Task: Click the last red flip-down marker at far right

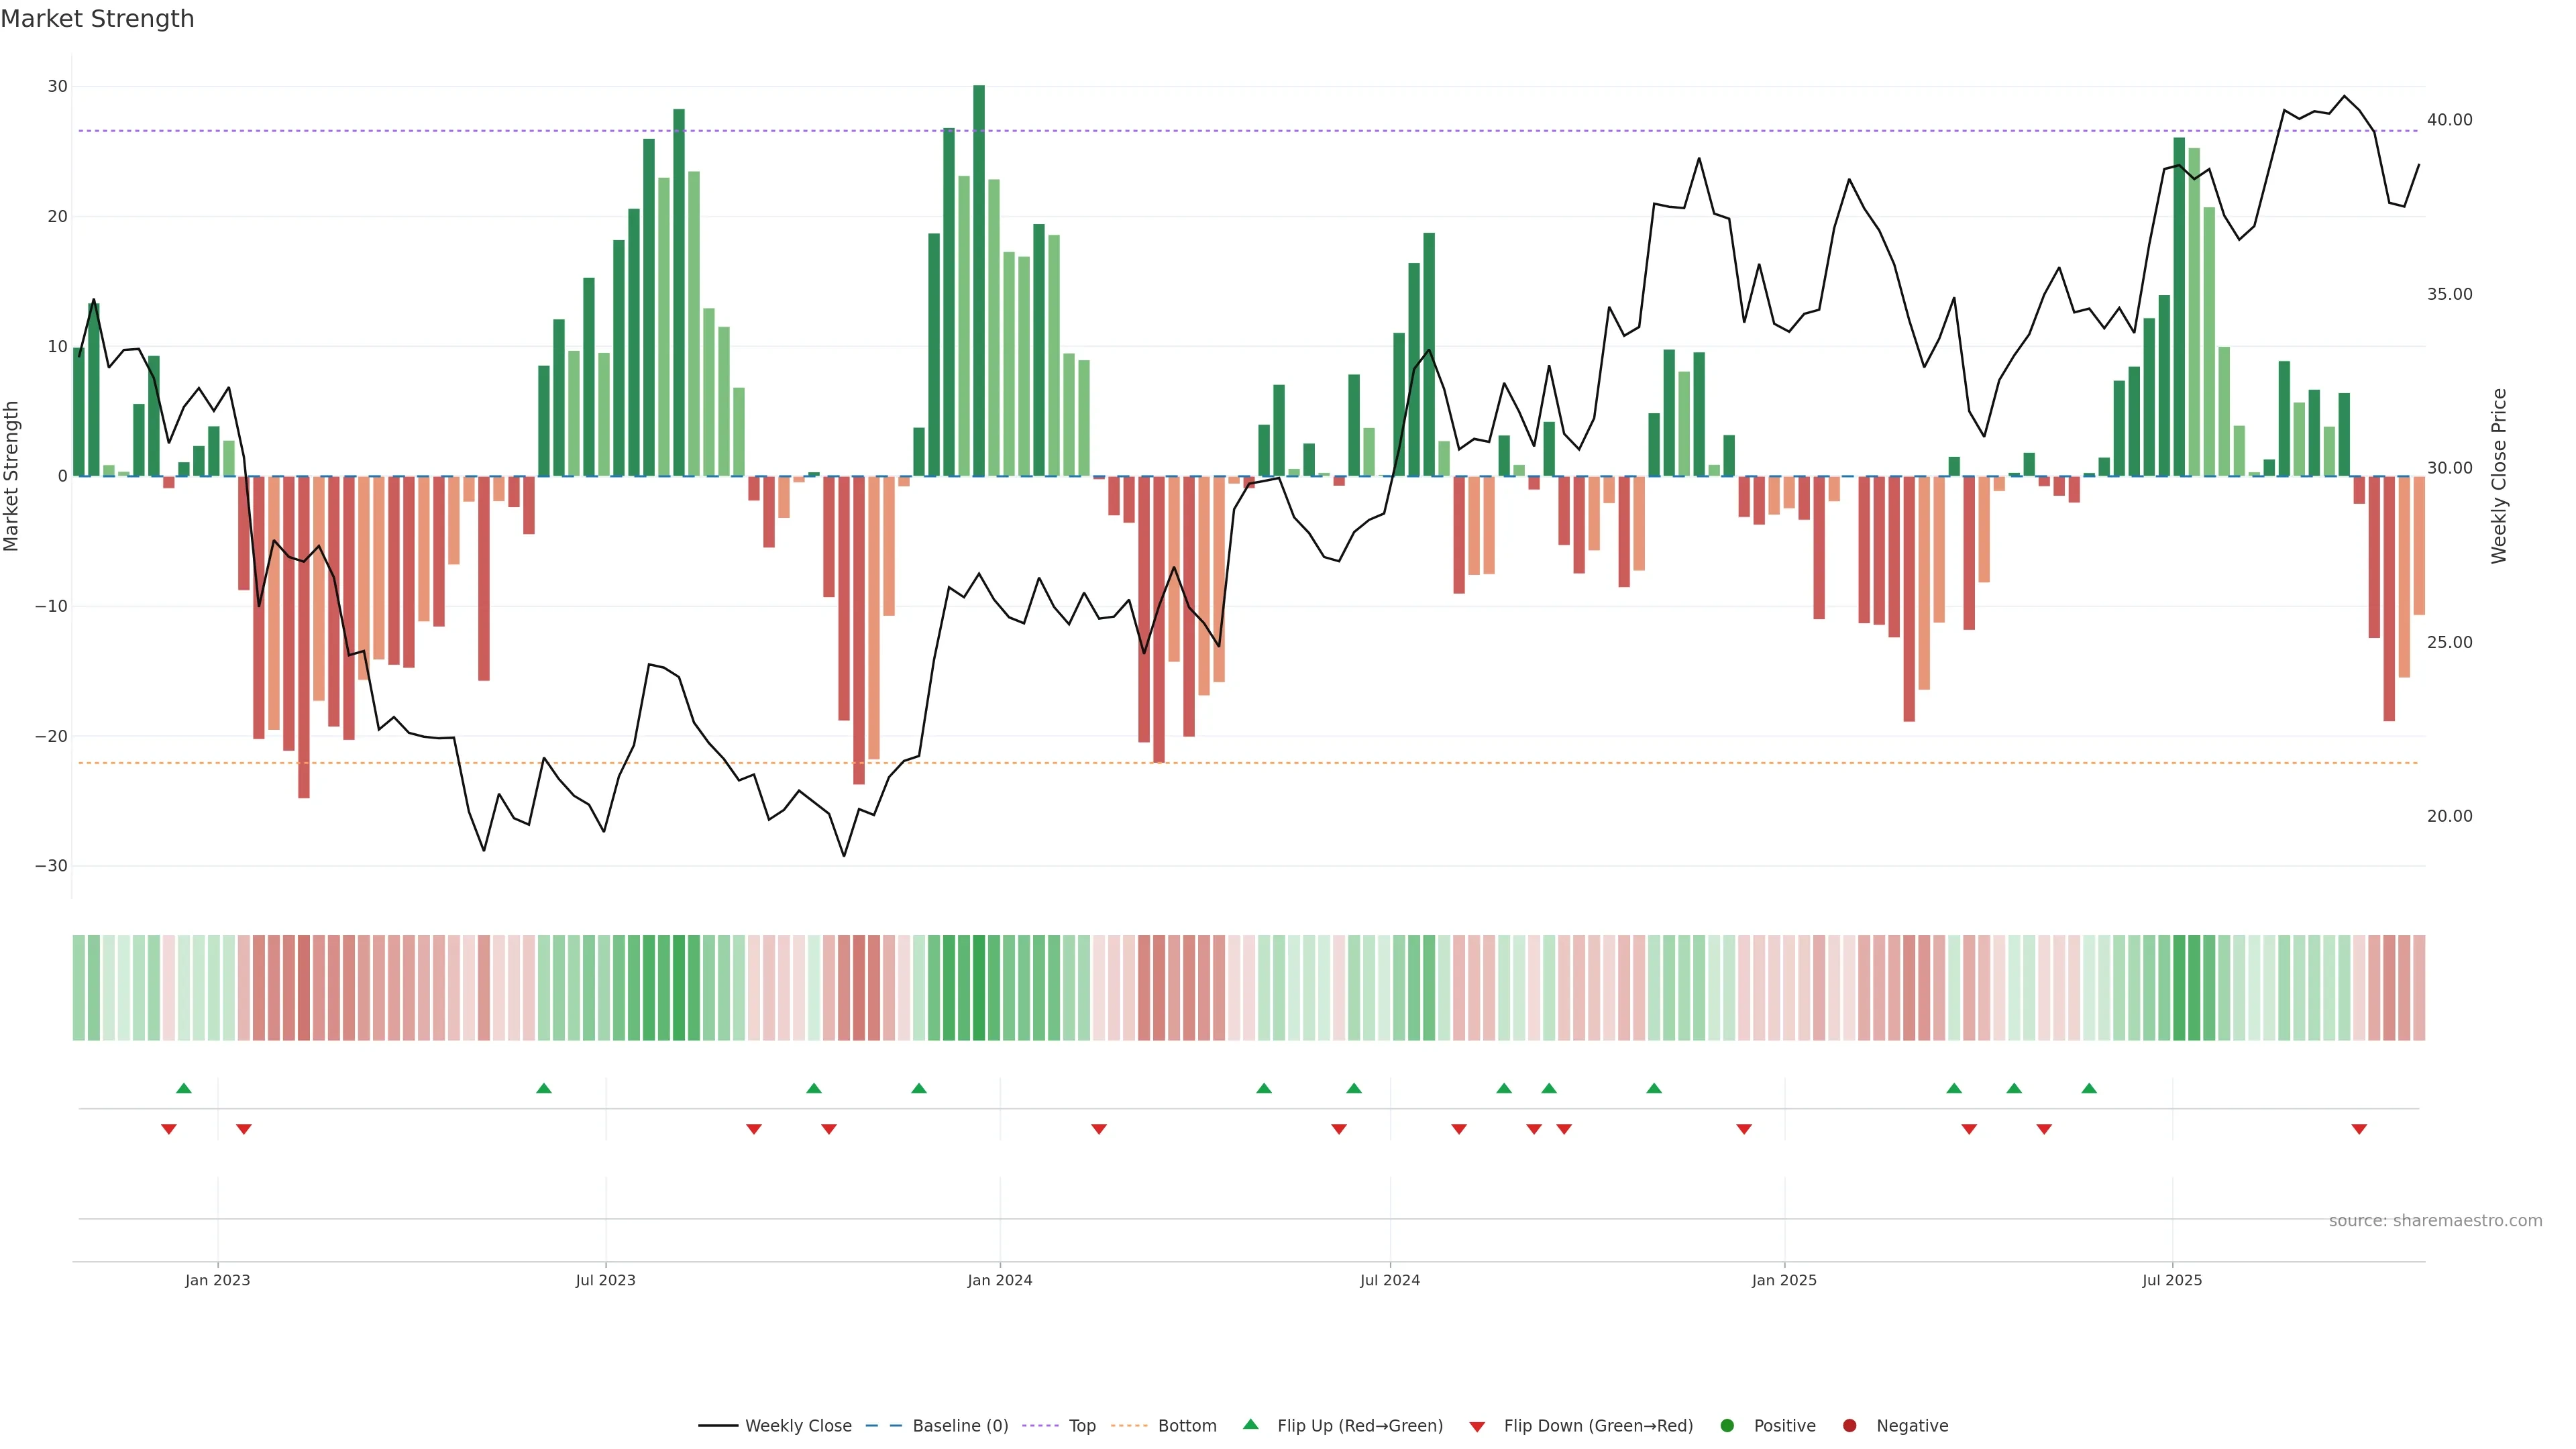Action: [2359, 1129]
